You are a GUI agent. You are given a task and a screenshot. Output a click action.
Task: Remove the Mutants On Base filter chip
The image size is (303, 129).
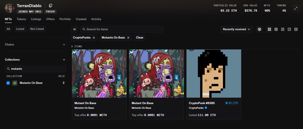[128, 37]
